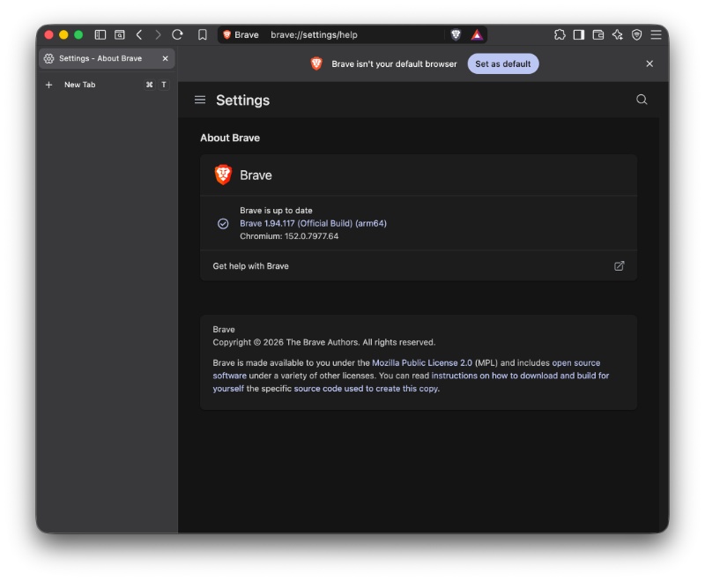Dismiss the default browser banner

point(649,63)
